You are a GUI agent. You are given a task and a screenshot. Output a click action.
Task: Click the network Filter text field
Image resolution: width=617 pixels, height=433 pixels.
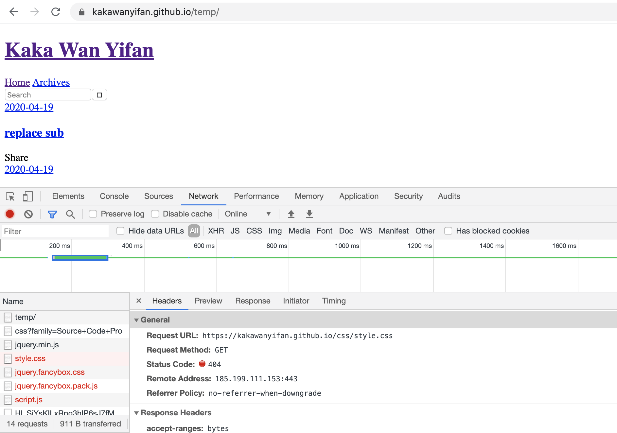point(55,231)
